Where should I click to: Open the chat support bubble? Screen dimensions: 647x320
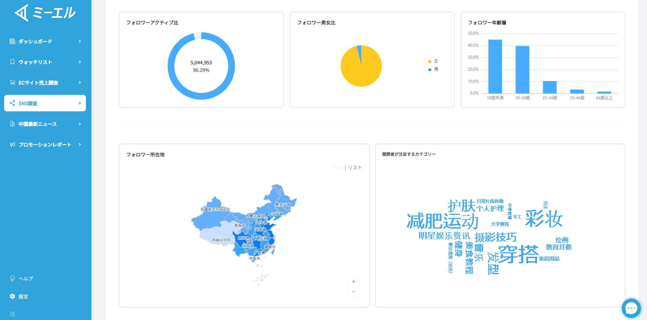(631, 308)
